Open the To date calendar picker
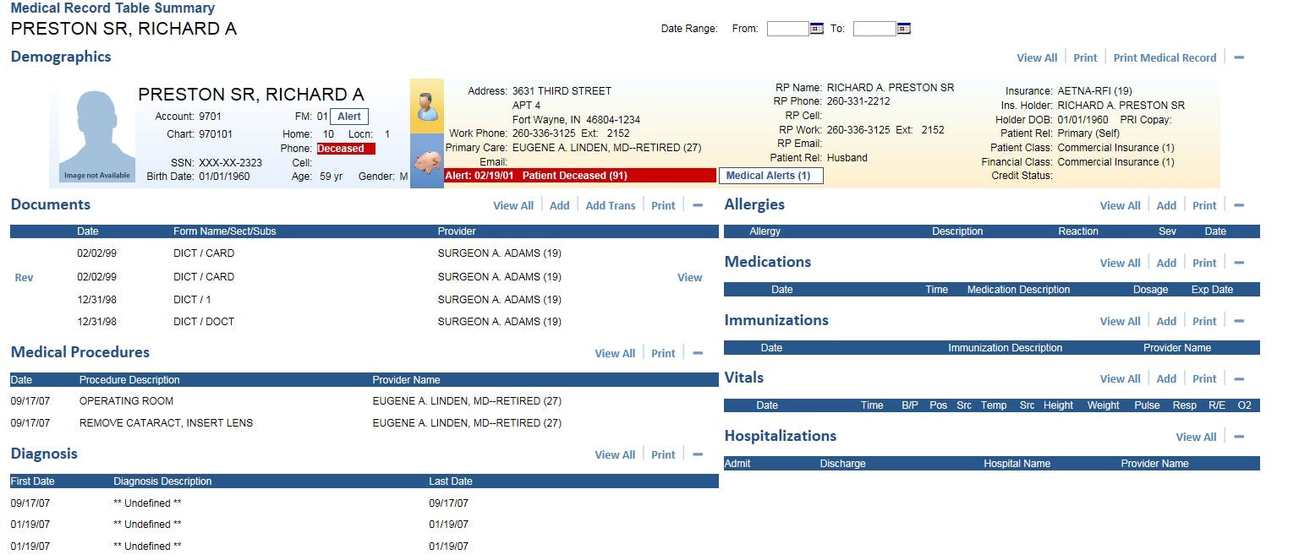1299x560 pixels. [x=903, y=28]
